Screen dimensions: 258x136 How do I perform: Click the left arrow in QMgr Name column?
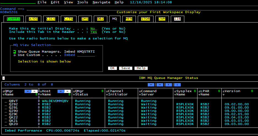coord(28,91)
